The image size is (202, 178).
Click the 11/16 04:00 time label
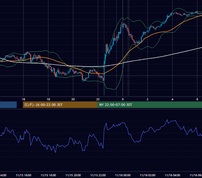[173, 175]
